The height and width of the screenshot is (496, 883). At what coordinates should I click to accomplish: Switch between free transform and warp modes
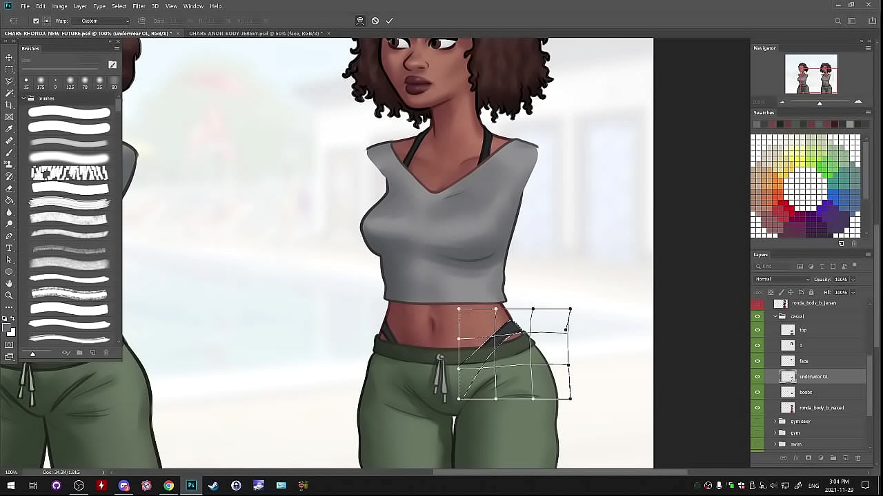click(x=360, y=21)
